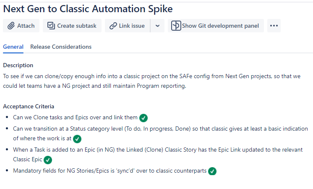Image resolution: width=313 pixels, height=189 pixels.
Task: Click the Create subtask checkbox icon
Action: [x=51, y=26]
